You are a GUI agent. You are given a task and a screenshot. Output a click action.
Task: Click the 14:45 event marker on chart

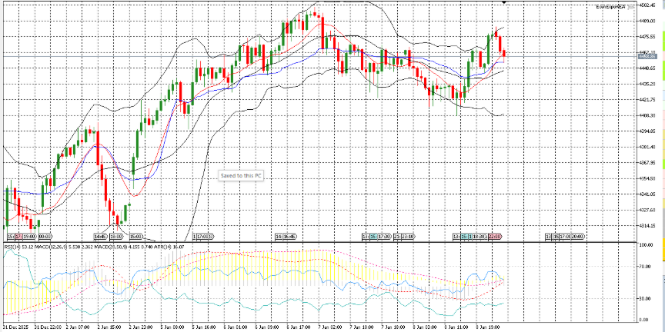[x=100, y=237]
